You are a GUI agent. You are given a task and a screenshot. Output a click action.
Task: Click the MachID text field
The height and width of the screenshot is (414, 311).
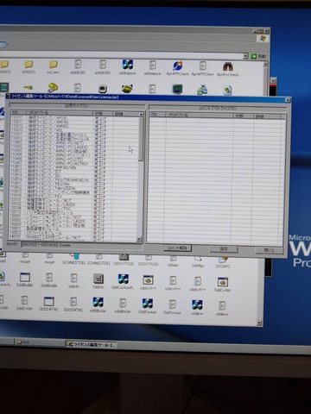click(x=81, y=245)
